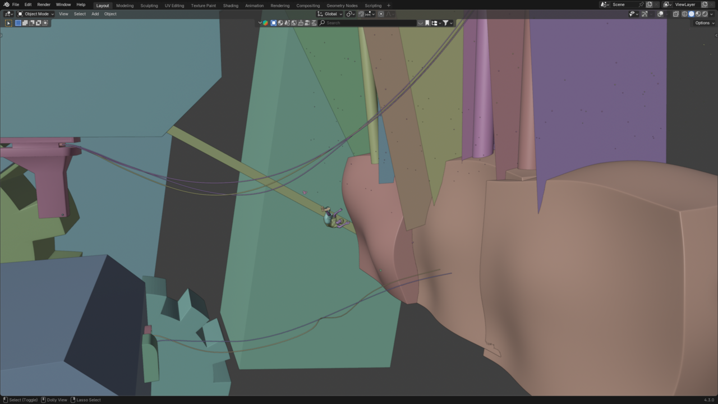The height and width of the screenshot is (404, 718).
Task: Open the File menu
Action: (16, 4)
